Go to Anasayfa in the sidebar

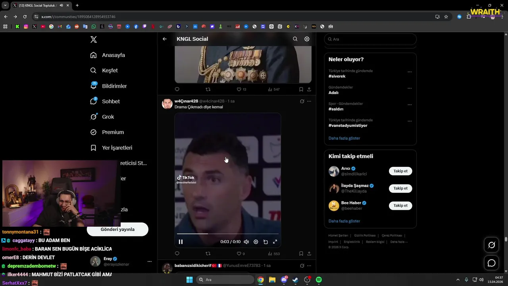pos(108,55)
